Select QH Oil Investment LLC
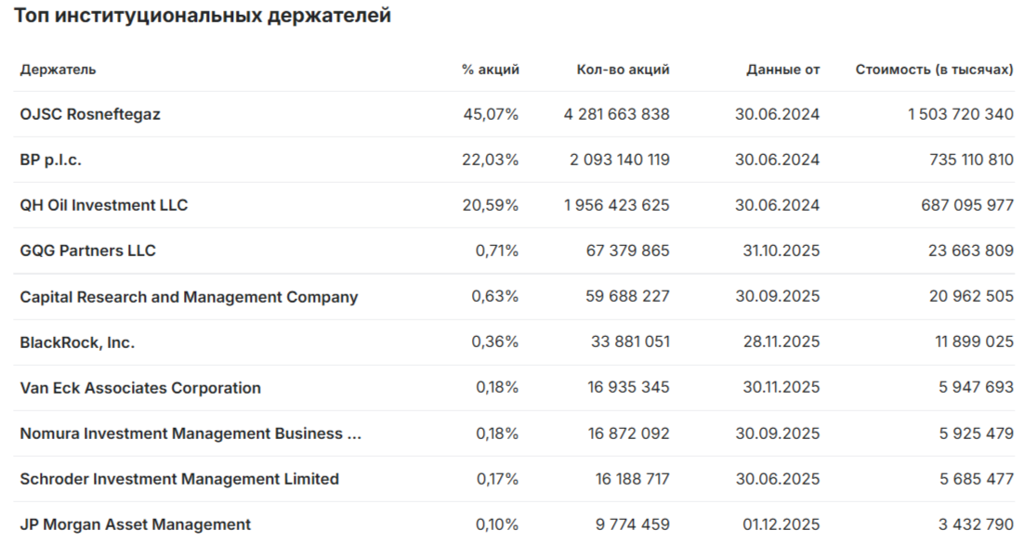The height and width of the screenshot is (543, 1024). pyautogui.click(x=104, y=205)
